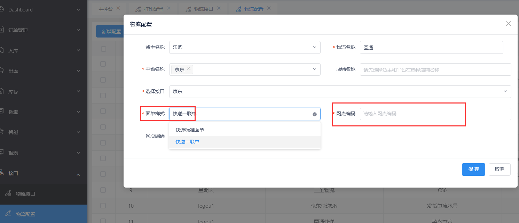Open the 选择接口 dropdown
The image size is (519, 223).
click(x=340, y=92)
